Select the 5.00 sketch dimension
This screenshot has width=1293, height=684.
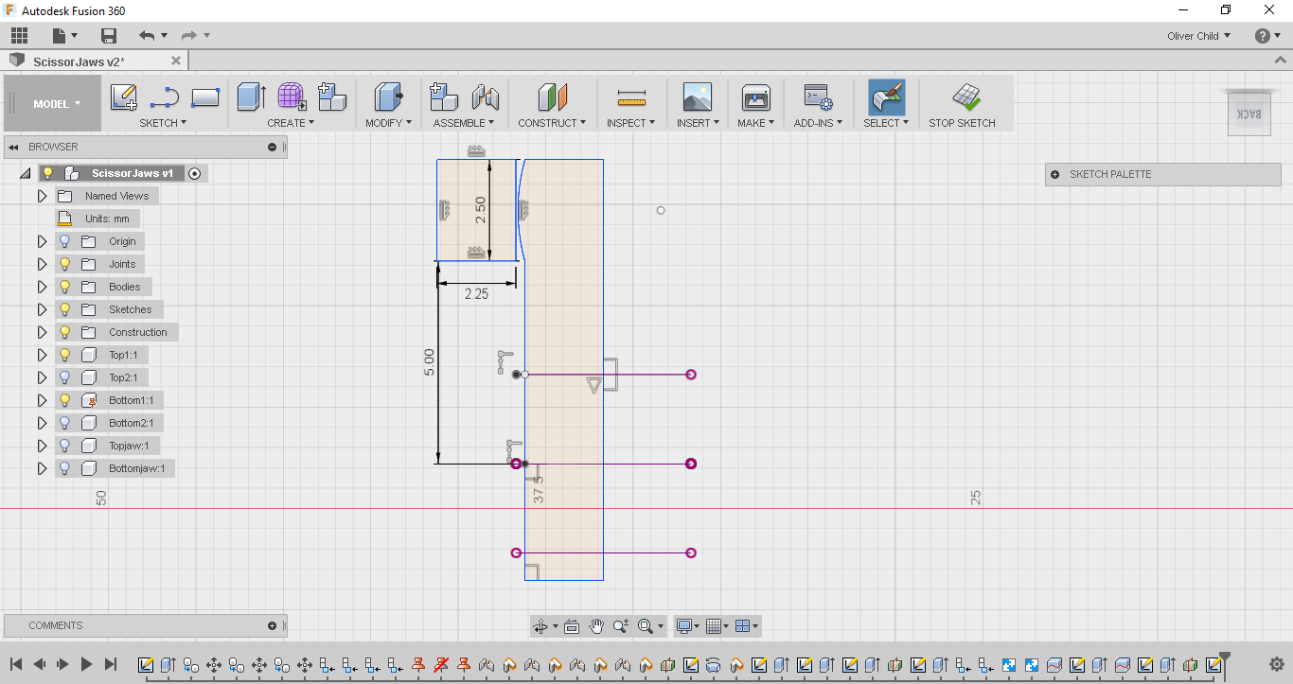point(429,361)
